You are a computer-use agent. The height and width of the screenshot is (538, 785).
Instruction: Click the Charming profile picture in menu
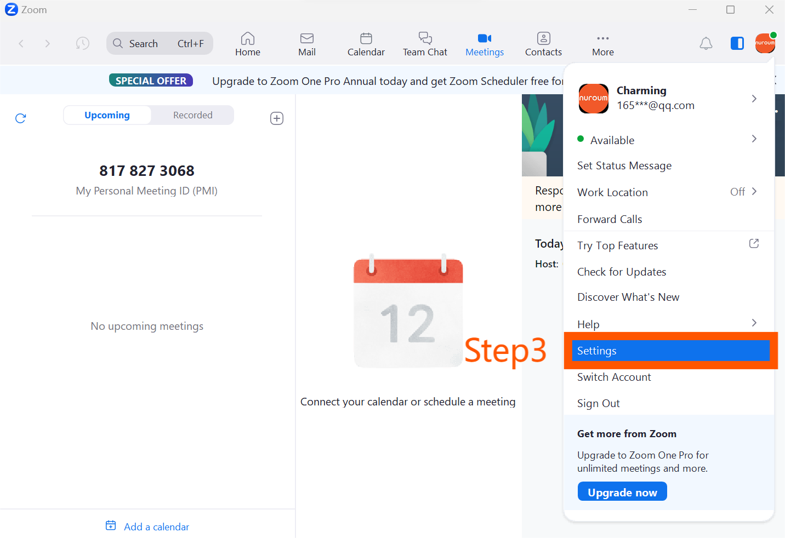click(594, 99)
